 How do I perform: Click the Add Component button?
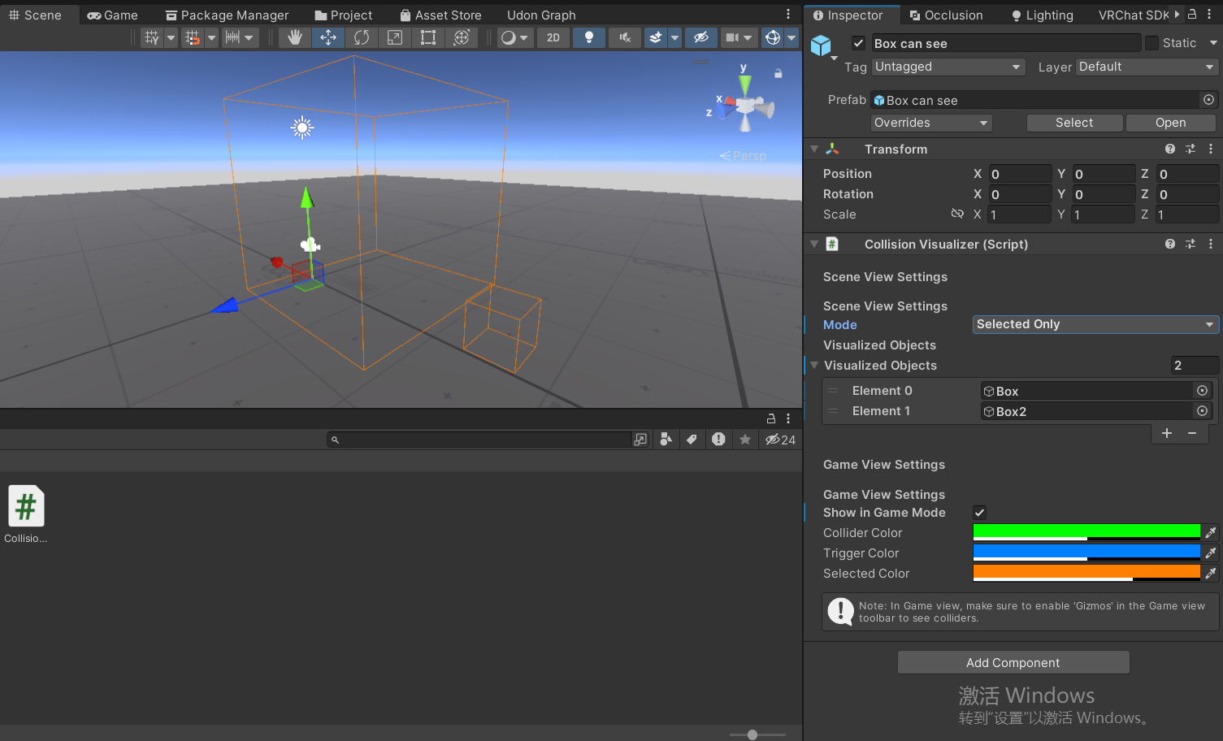[x=1013, y=662]
